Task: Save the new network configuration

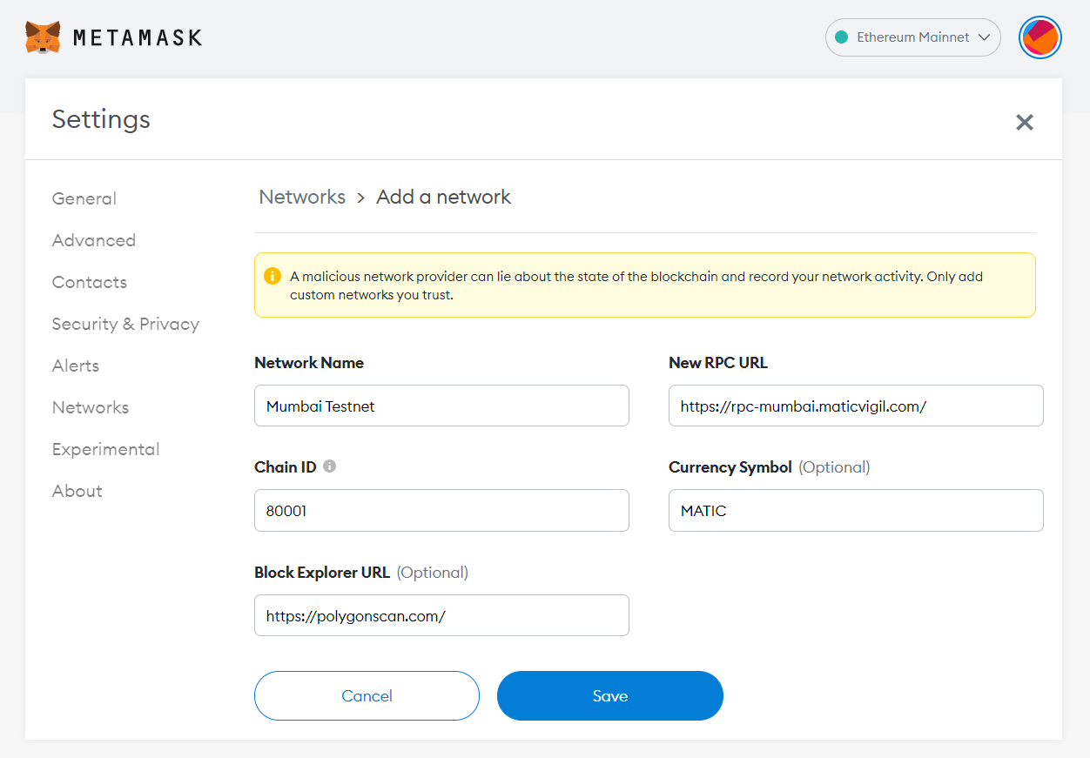Action: pyautogui.click(x=609, y=695)
